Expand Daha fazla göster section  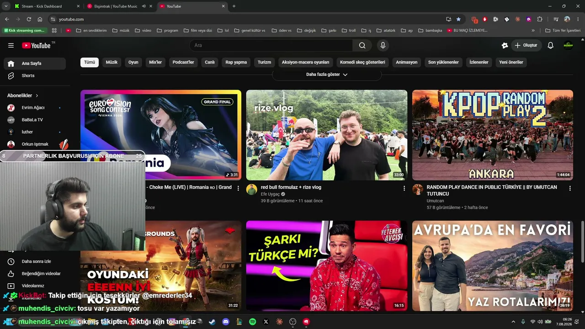pos(327,74)
